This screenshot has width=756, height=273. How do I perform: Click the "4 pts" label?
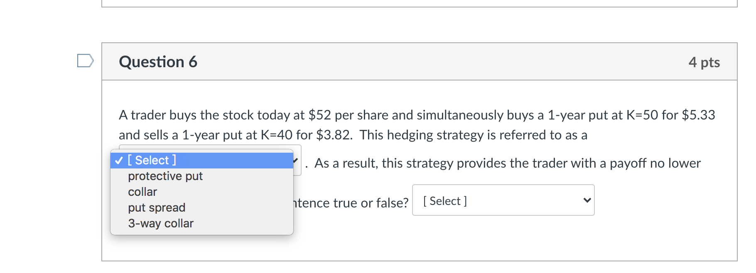705,62
